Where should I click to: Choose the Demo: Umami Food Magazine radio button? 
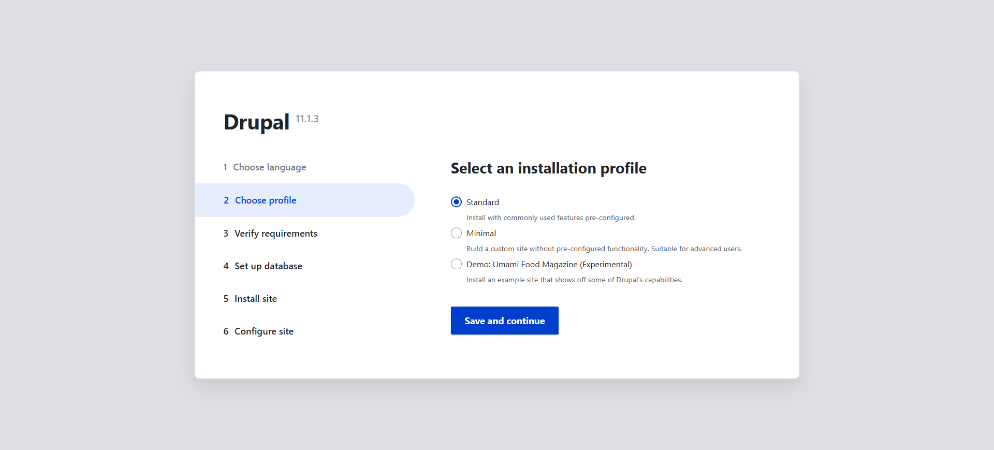[x=456, y=264]
